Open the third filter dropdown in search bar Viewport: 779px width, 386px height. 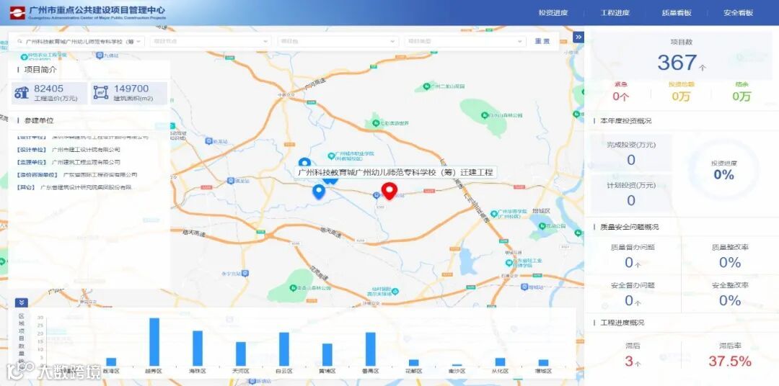[x=338, y=42]
